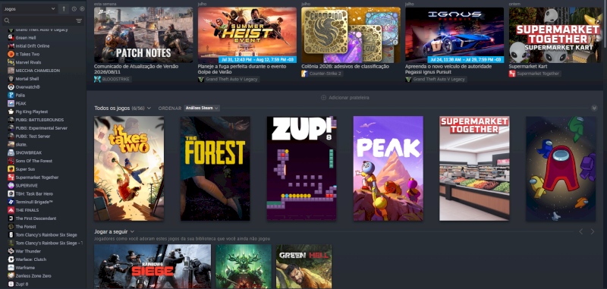The width and height of the screenshot is (607, 289).
Task: Open the Análises Steam sort dropdown
Action: [x=202, y=108]
